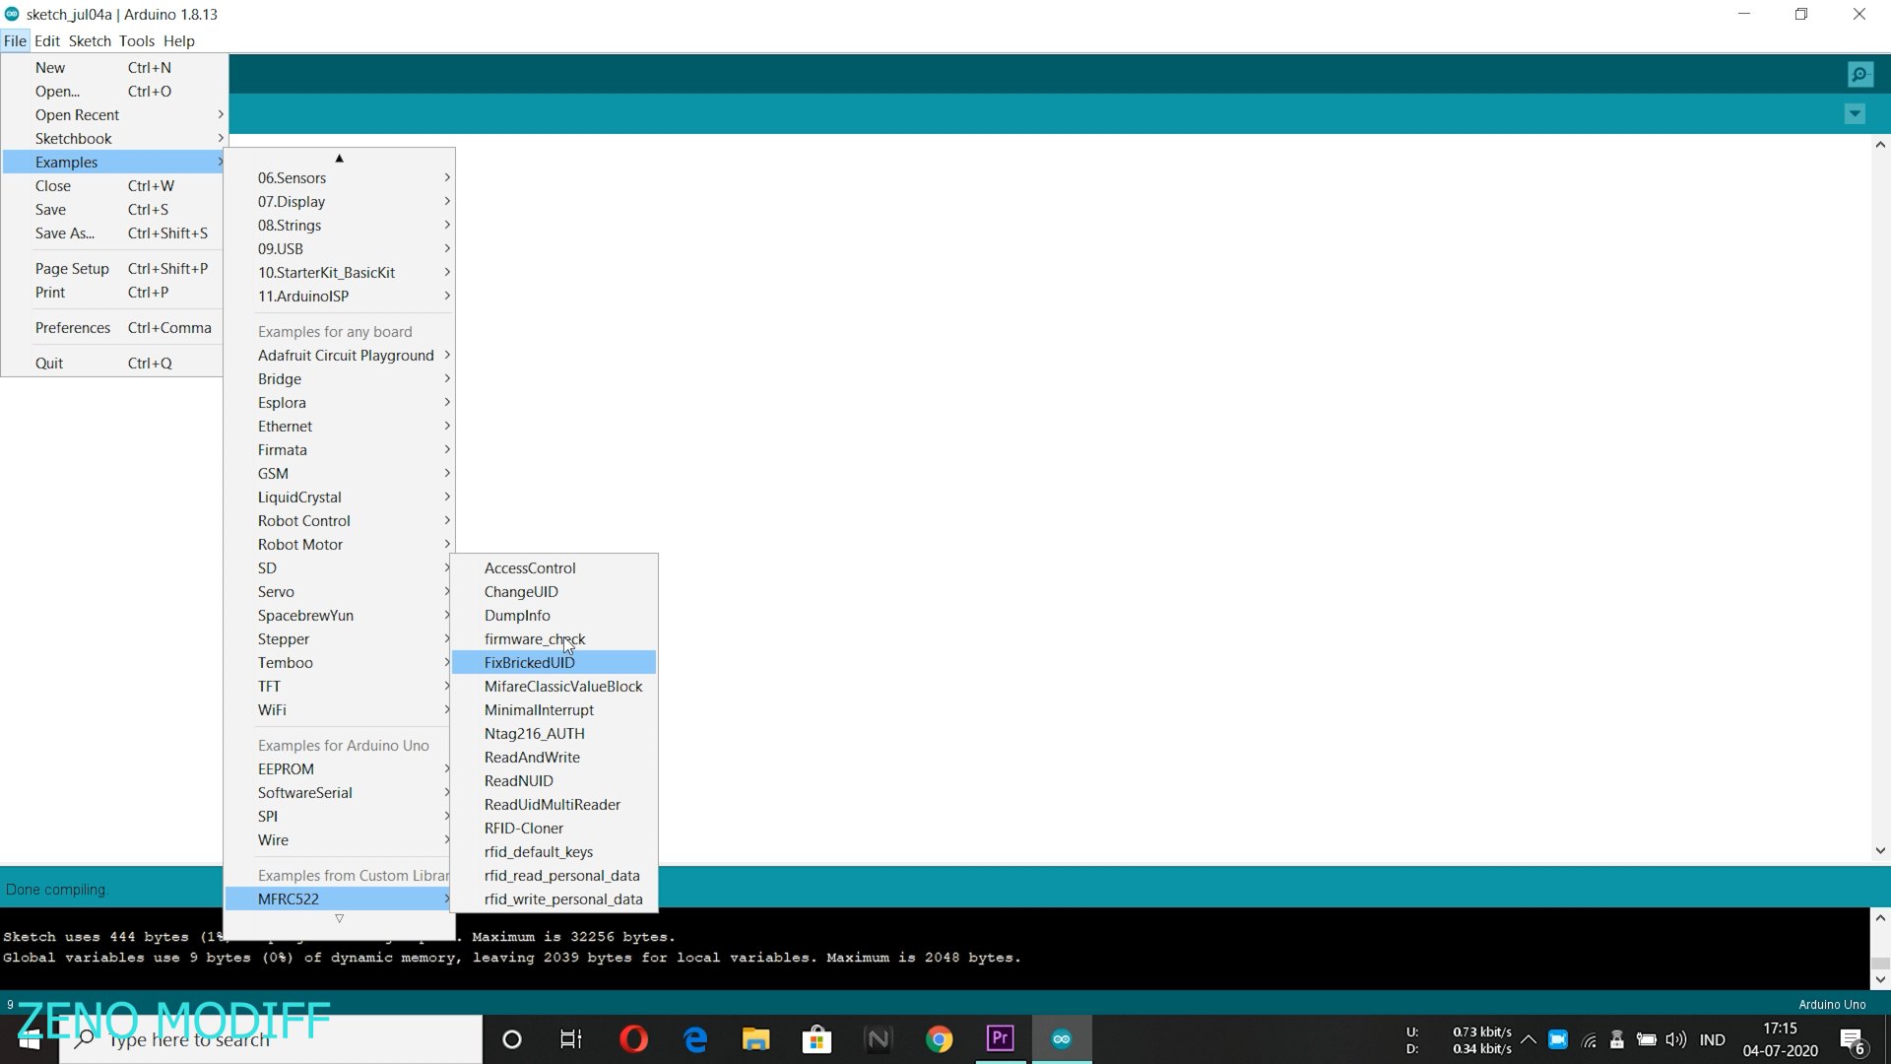Open the Opera browser from taskbar
The image size is (1891, 1064).
click(x=634, y=1039)
